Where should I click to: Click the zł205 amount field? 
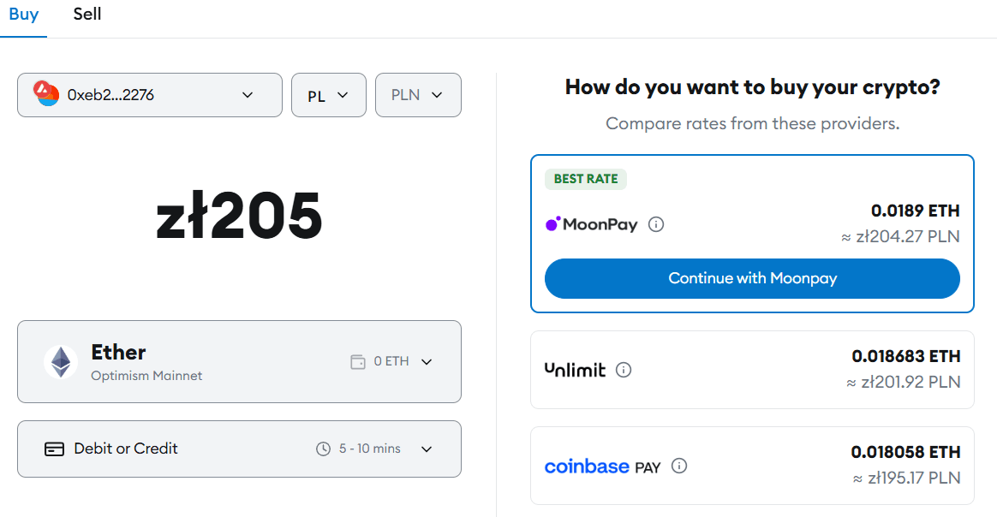(x=239, y=216)
